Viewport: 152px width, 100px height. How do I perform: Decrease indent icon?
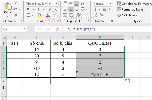point(65,15)
